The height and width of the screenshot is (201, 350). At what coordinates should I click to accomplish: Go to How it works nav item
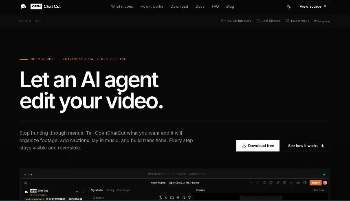152,6
